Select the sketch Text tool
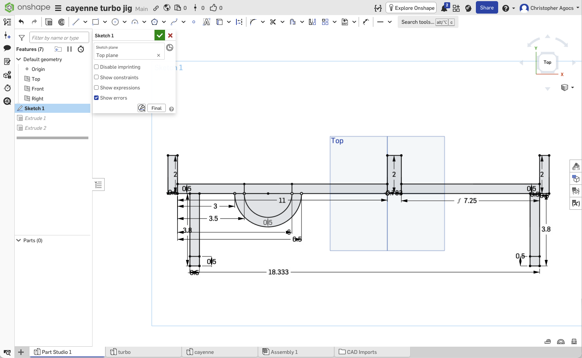Image resolution: width=582 pixels, height=358 pixels. point(206,22)
